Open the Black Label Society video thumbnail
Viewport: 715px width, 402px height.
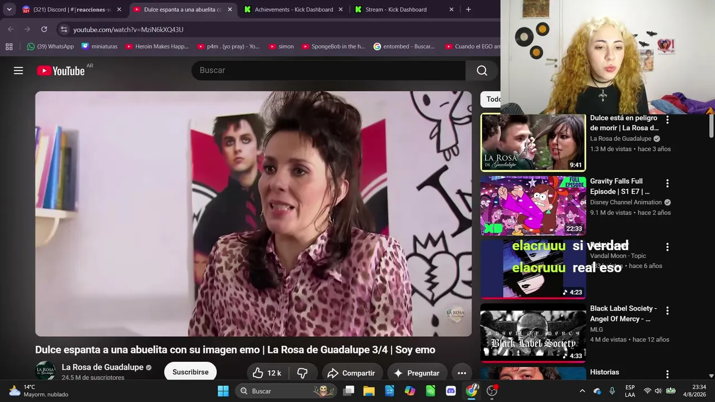(533, 333)
